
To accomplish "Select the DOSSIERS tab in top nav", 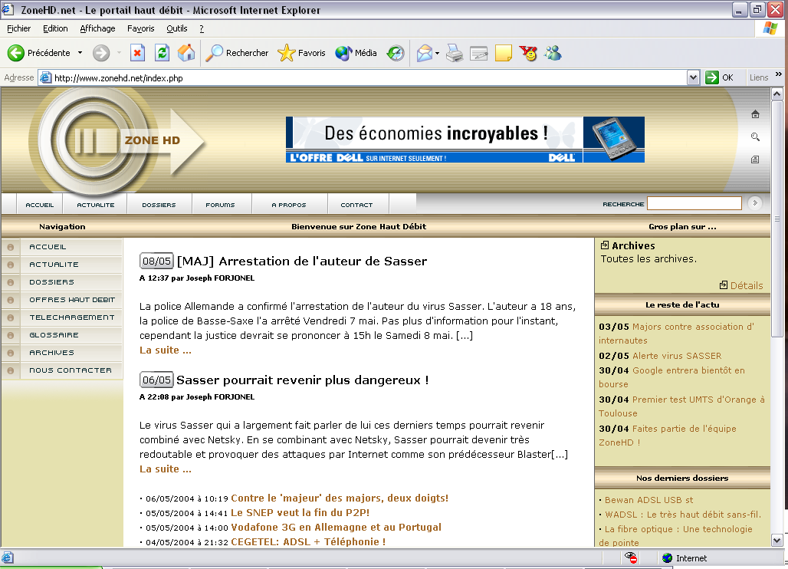I will tap(159, 205).
